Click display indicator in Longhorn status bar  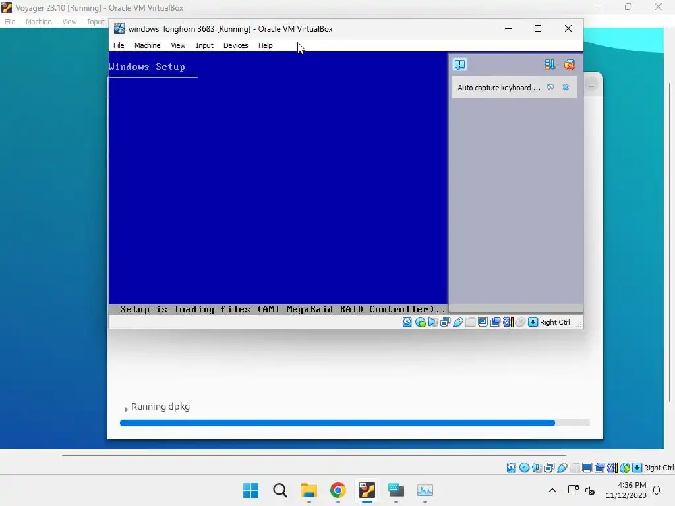coord(483,322)
